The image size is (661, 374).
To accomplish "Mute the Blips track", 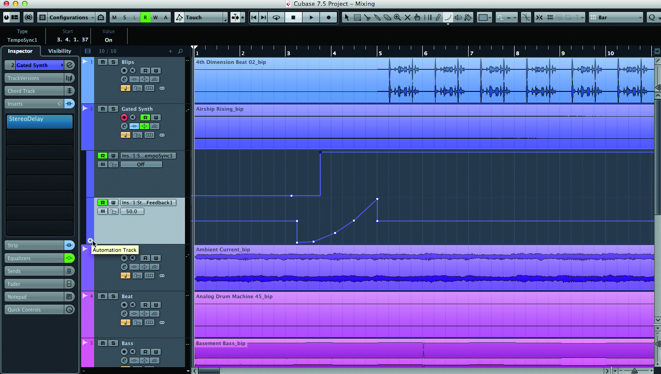I will (x=102, y=62).
